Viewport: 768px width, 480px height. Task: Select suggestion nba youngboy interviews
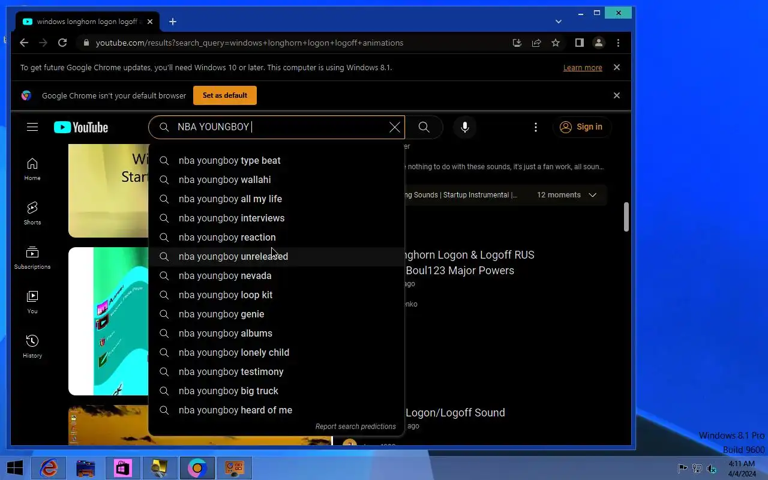point(277,218)
